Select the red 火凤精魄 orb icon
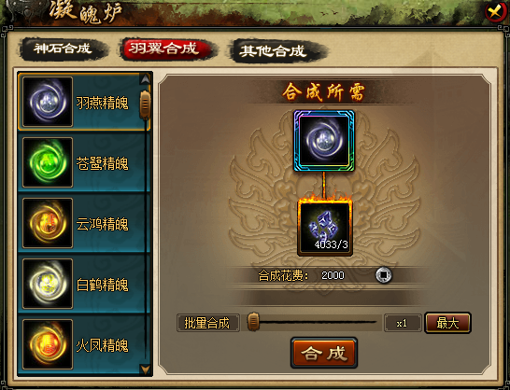The width and height of the screenshot is (510, 390). (48, 344)
